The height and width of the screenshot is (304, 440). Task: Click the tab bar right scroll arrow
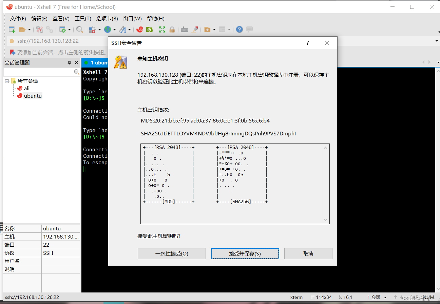tap(429, 62)
